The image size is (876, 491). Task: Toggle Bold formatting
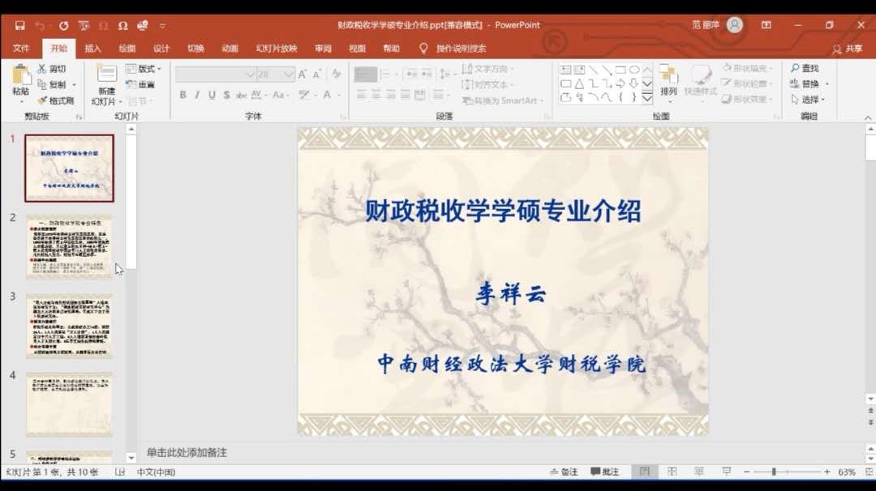tap(183, 95)
